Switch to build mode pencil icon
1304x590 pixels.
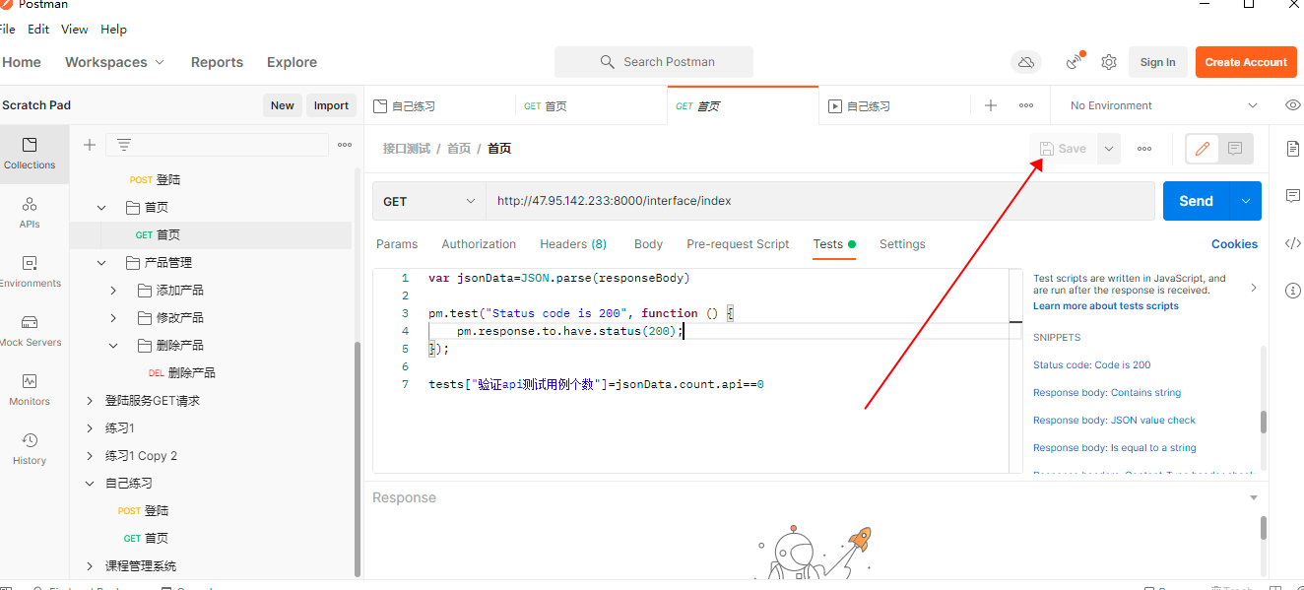coord(1202,149)
